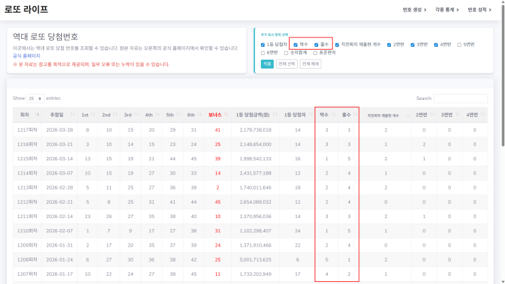Sort by 짝수 column header arrows
This screenshot has height=284, width=505.
333,115
